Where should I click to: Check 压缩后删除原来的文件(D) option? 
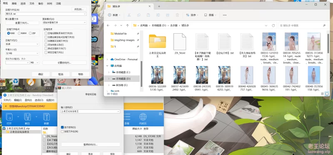[x=46, y=33]
